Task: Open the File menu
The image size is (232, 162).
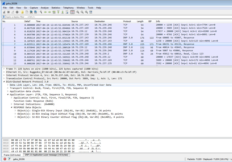Action: (5, 8)
